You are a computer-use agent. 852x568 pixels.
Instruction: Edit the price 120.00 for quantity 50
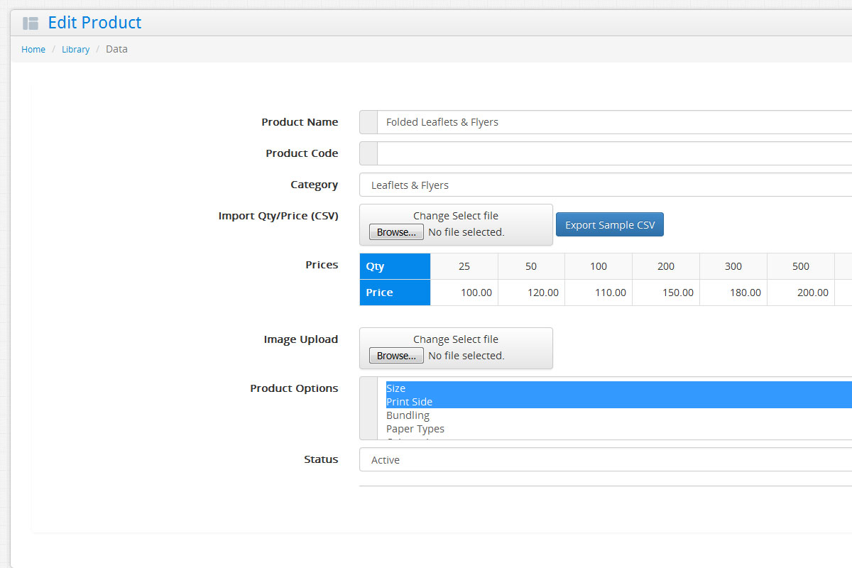(532, 293)
